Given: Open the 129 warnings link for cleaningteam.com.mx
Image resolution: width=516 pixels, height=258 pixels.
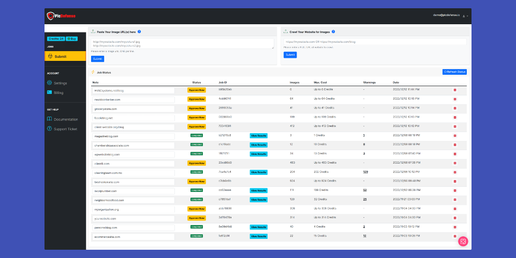Looking at the screenshot, I should coord(365,172).
